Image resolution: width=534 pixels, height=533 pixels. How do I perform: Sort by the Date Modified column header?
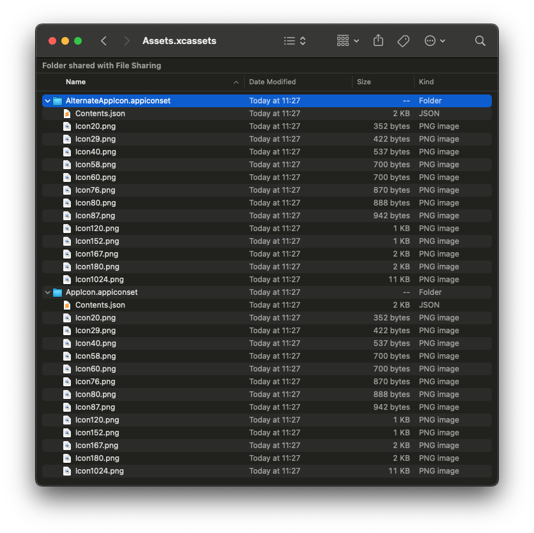click(x=298, y=82)
